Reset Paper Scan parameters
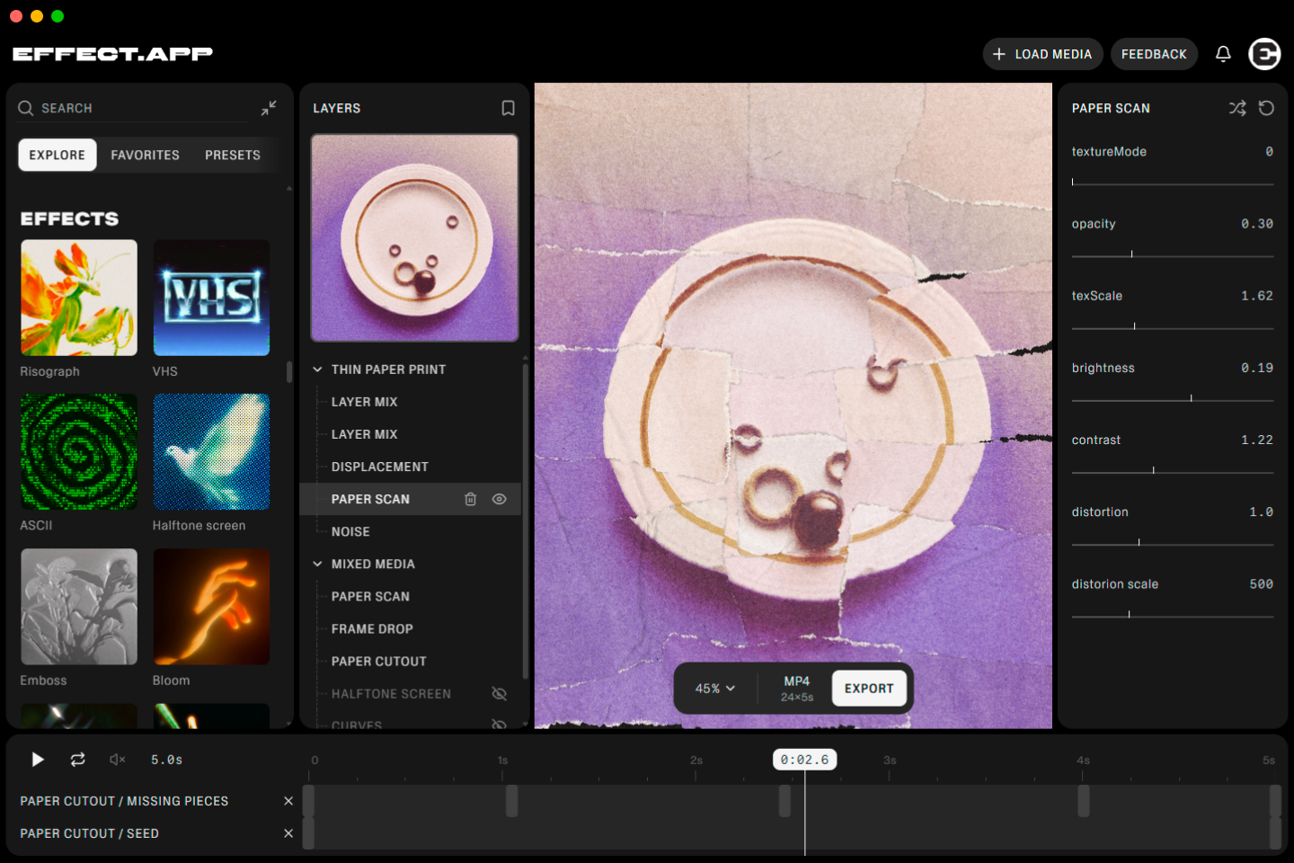 (1266, 108)
